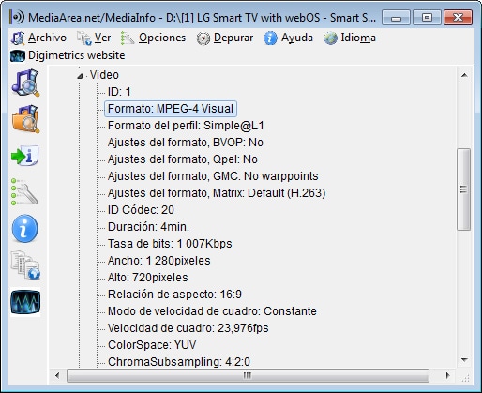Click the Digimetrics waveform icon in menu

coord(18,55)
